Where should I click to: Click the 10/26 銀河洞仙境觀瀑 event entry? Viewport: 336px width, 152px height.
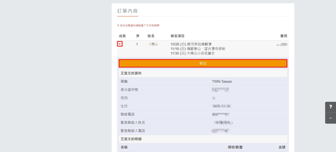click(x=191, y=44)
